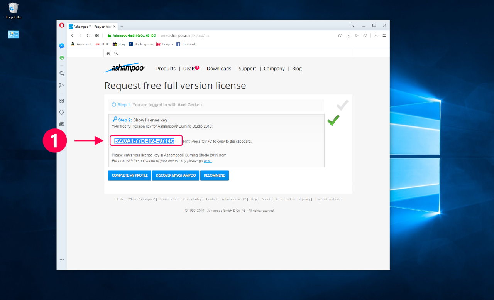Open the Company menu

coord(274,69)
